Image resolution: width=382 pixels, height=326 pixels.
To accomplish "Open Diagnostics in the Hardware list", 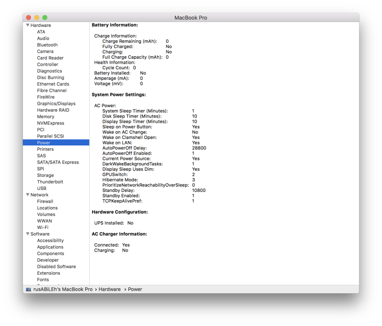I will click(49, 71).
